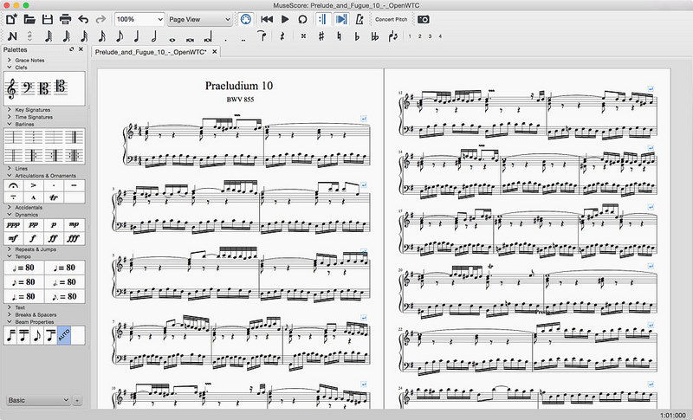Select the AUTO beam property

click(x=64, y=335)
